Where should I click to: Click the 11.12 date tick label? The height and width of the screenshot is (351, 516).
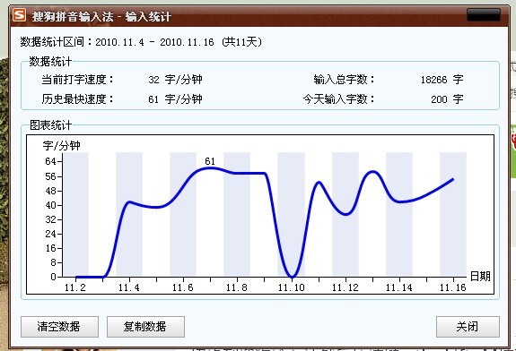click(x=345, y=287)
